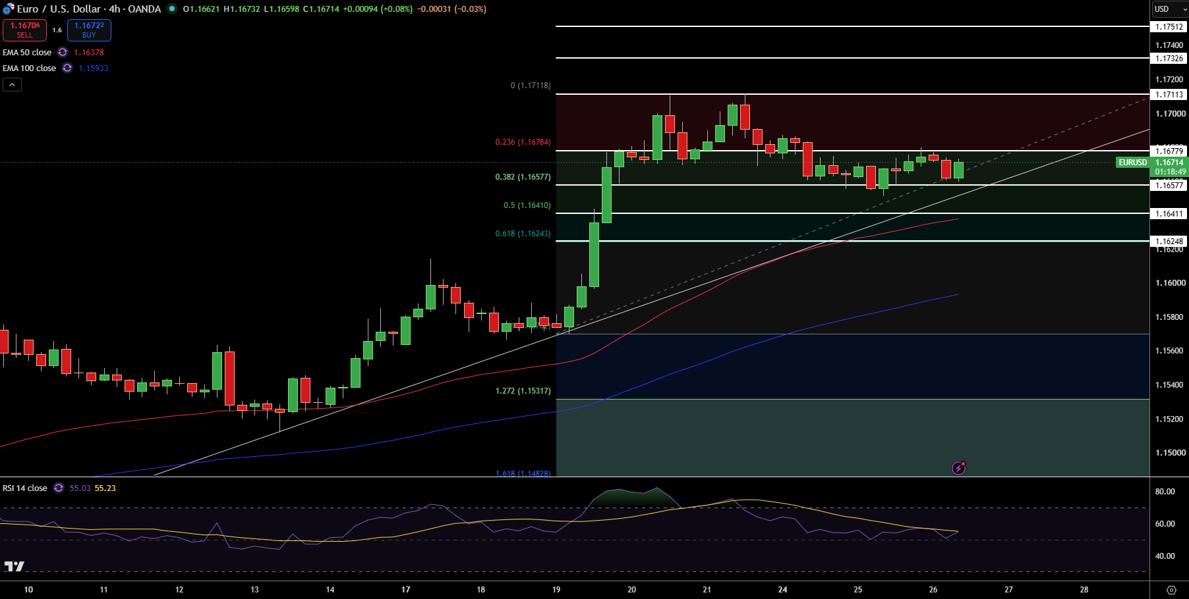Click the current price label 1.16714
The width and height of the screenshot is (1189, 599).
(x=1169, y=163)
